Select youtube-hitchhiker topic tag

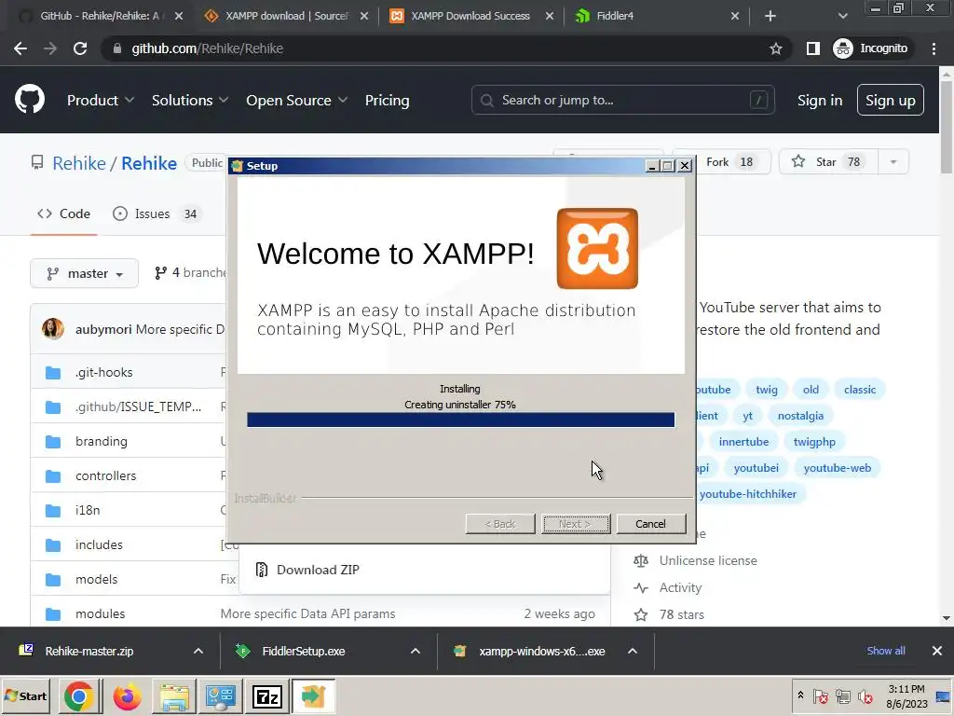(x=748, y=494)
